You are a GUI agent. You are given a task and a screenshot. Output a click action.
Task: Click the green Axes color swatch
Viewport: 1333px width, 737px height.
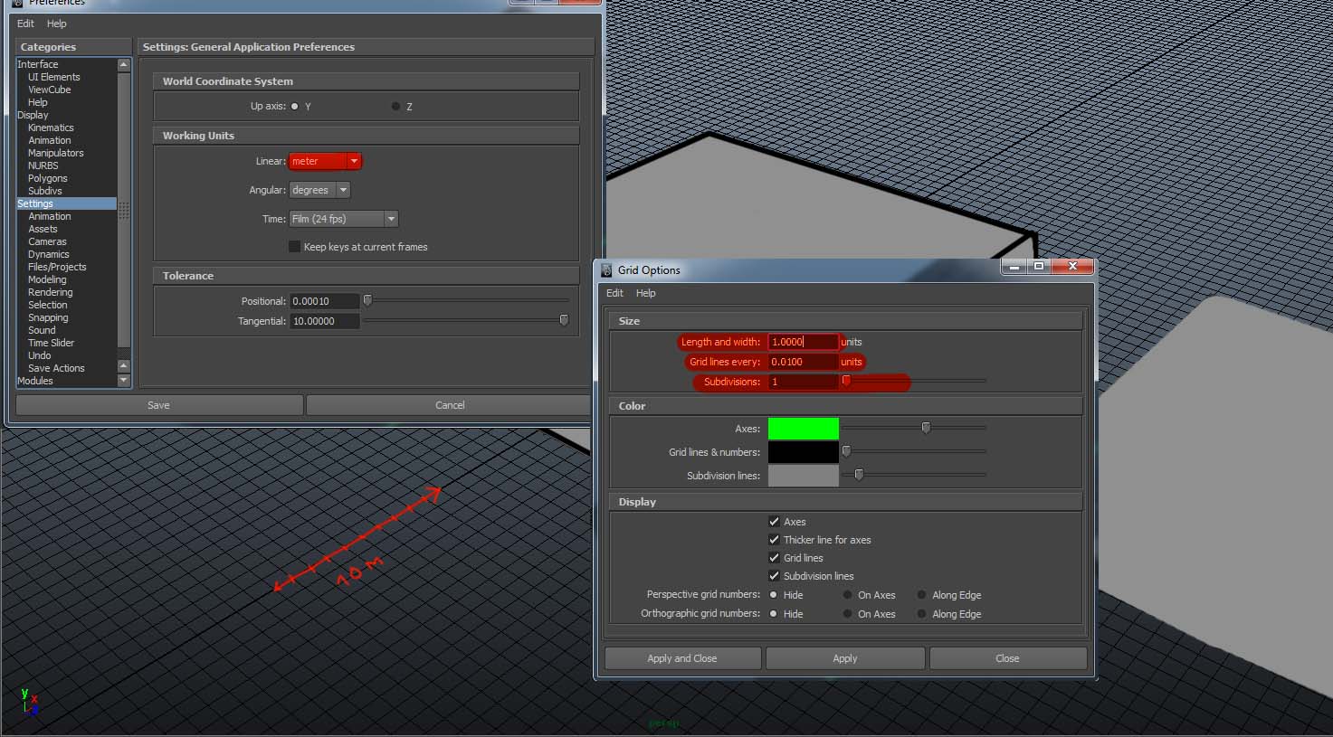tap(803, 428)
